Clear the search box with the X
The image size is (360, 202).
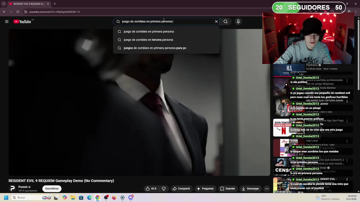(216, 22)
